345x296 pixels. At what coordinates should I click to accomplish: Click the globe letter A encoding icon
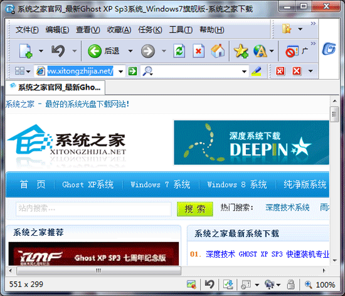click(x=260, y=51)
